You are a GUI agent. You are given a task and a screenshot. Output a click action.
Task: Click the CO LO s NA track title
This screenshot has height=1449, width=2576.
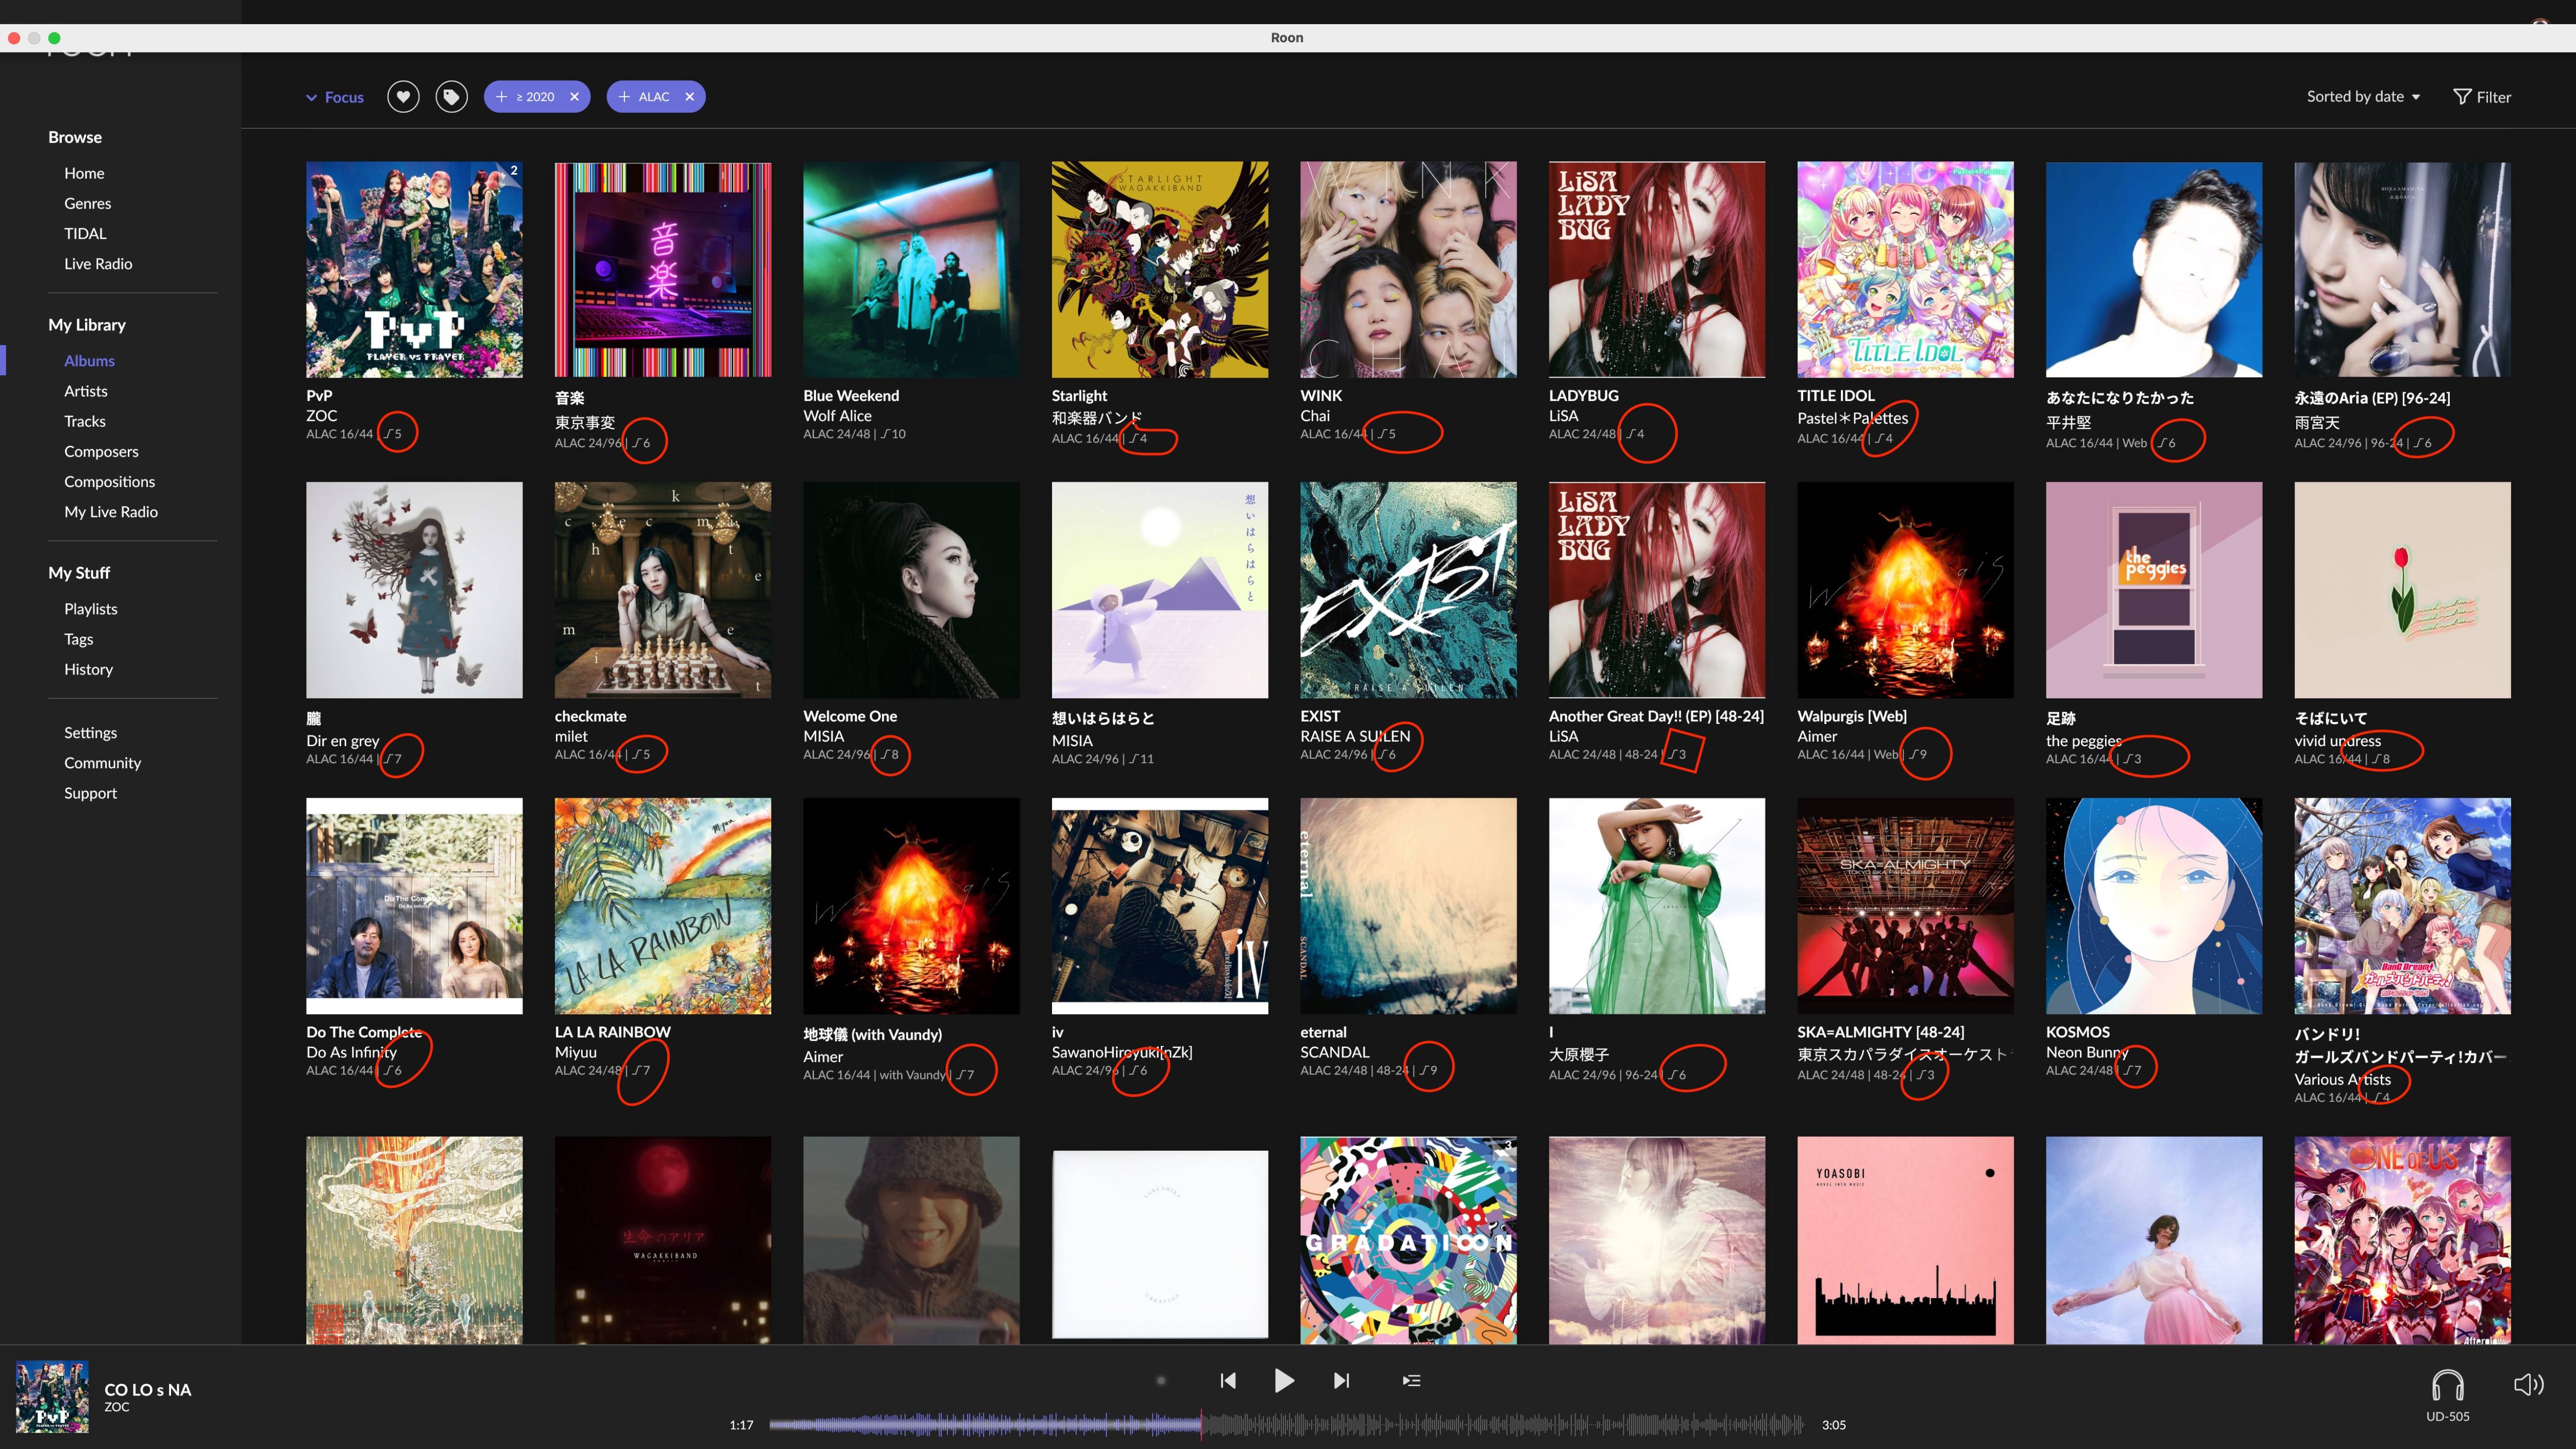click(x=148, y=1390)
